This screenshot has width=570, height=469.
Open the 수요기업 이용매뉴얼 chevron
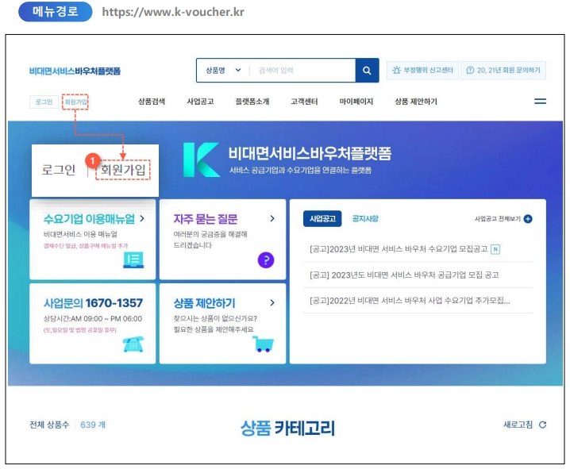coord(142,218)
